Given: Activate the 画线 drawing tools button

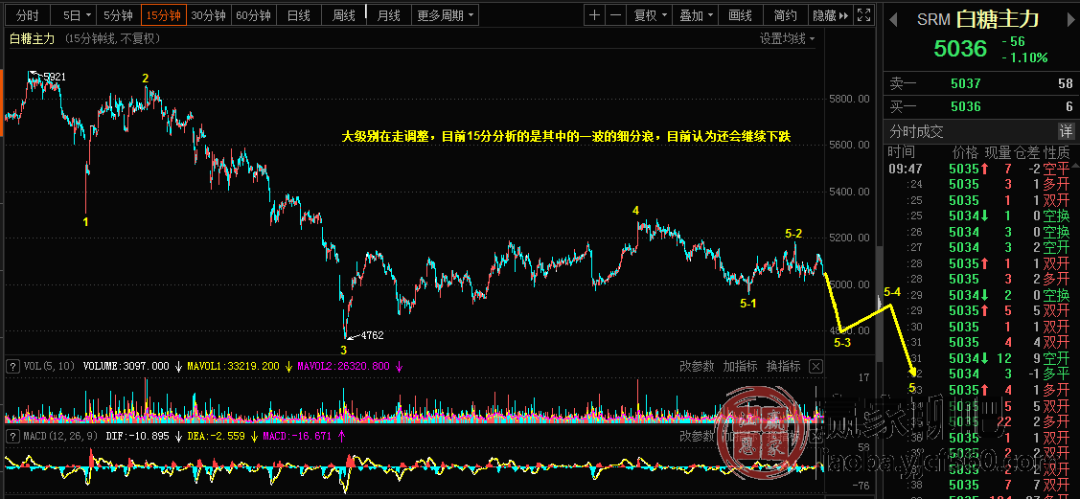Looking at the screenshot, I should (741, 15).
